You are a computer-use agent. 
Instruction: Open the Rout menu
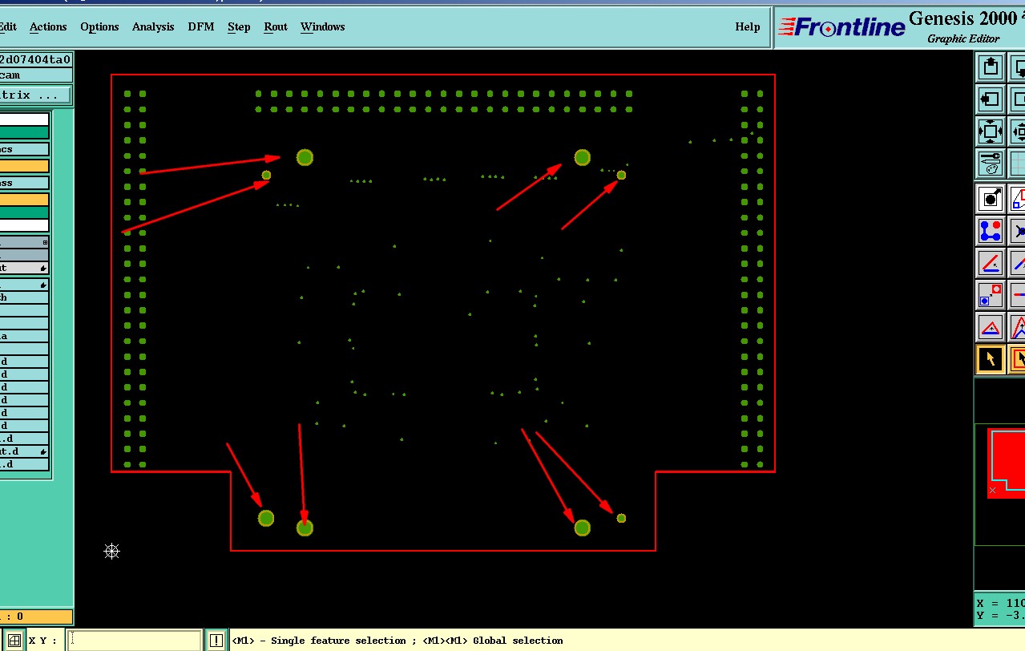(x=276, y=26)
